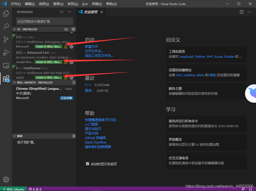Open Stack Overflow help link
256x191 pixels.
(x=95, y=142)
